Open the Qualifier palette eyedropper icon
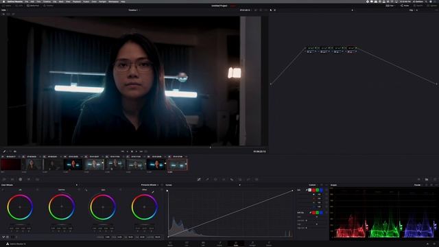Screen dimensions: 439x247 click(207, 179)
